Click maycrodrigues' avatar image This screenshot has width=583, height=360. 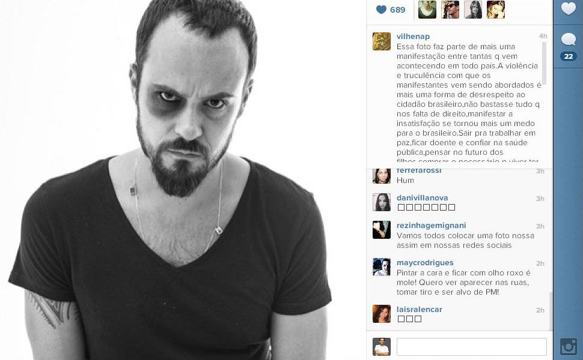382,267
